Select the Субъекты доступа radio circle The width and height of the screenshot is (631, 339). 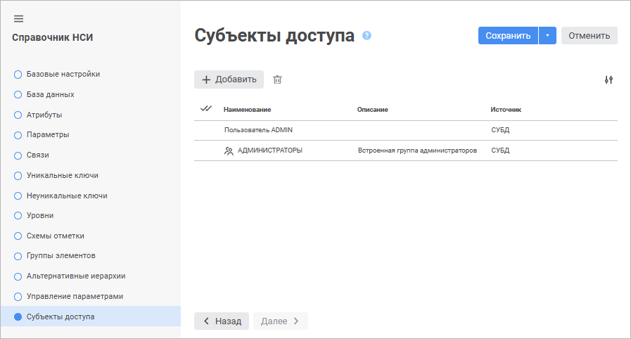(18, 317)
